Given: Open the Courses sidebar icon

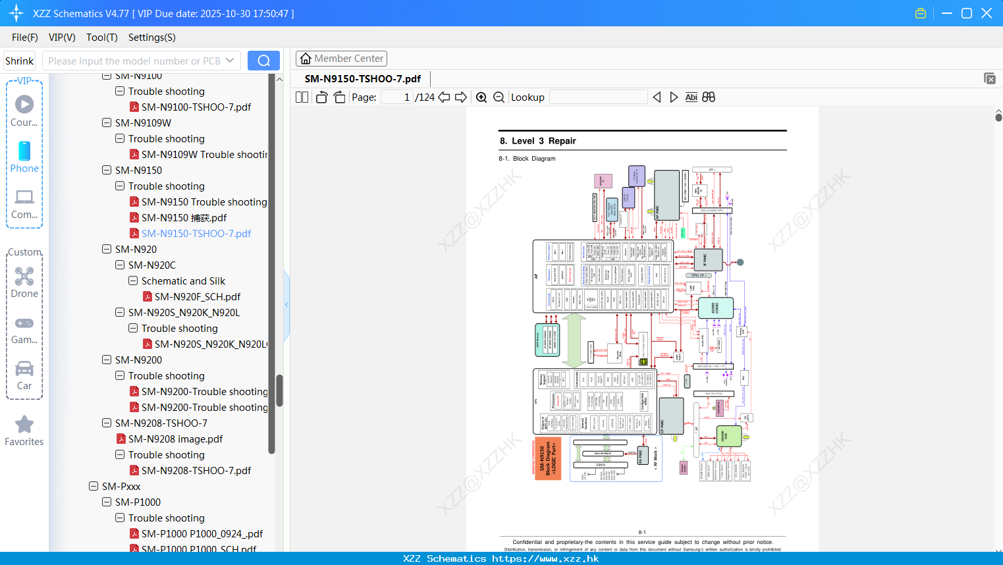Looking at the screenshot, I should click(x=24, y=111).
